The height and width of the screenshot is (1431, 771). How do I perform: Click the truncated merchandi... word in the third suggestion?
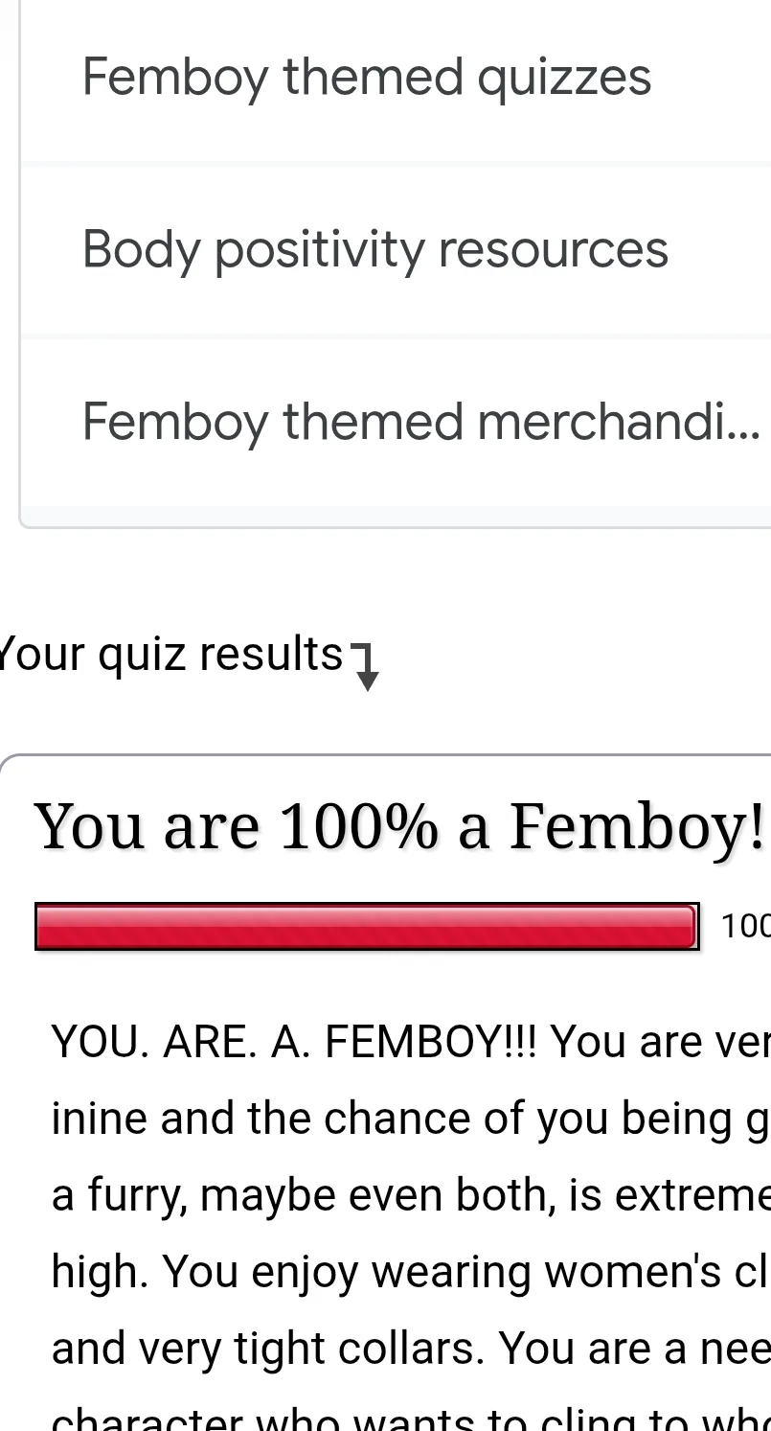click(x=619, y=422)
